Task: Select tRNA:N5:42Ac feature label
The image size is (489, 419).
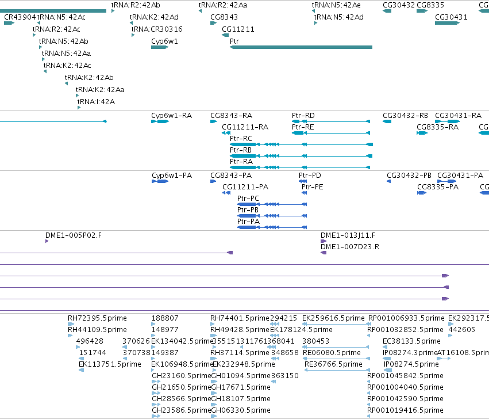Action: [61, 17]
